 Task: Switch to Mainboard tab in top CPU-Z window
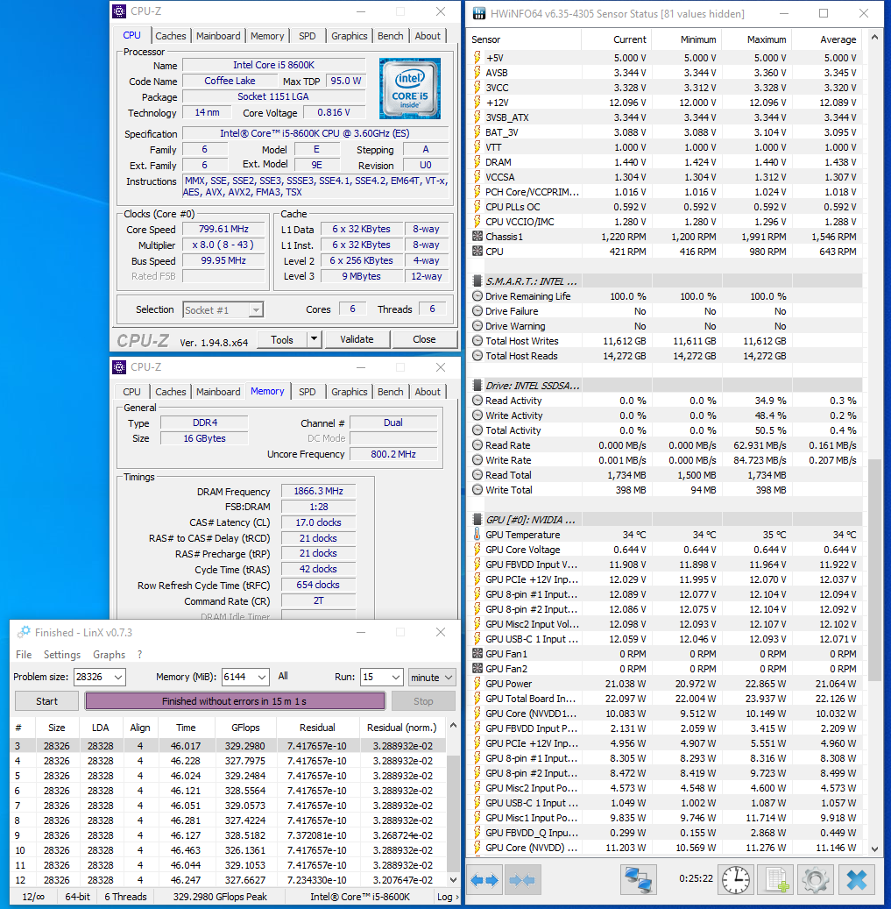coord(218,36)
